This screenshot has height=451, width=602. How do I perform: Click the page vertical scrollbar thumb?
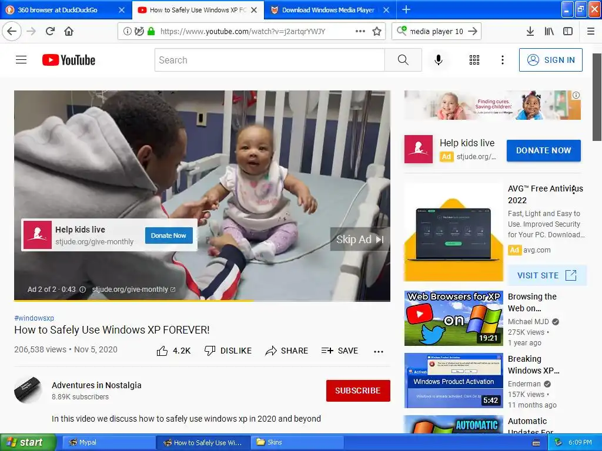(x=597, y=97)
